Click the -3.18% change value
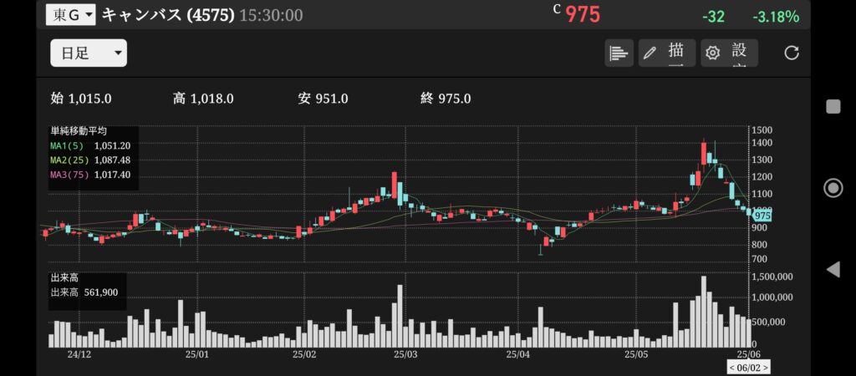This screenshot has height=376, width=856. click(x=776, y=17)
